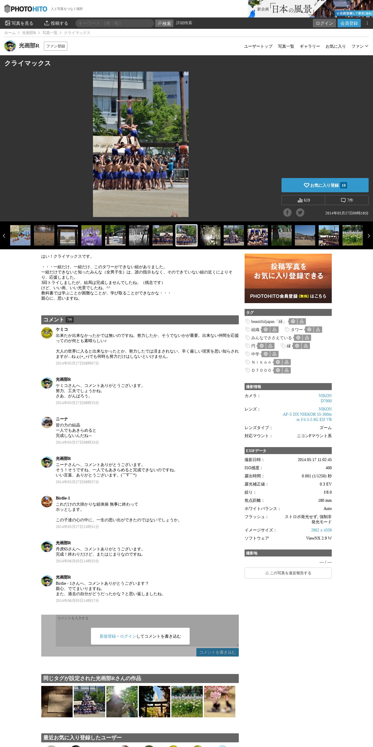This screenshot has height=747, width=373.
Task: Go to ユーザートップ tab
Action: pos(258,46)
